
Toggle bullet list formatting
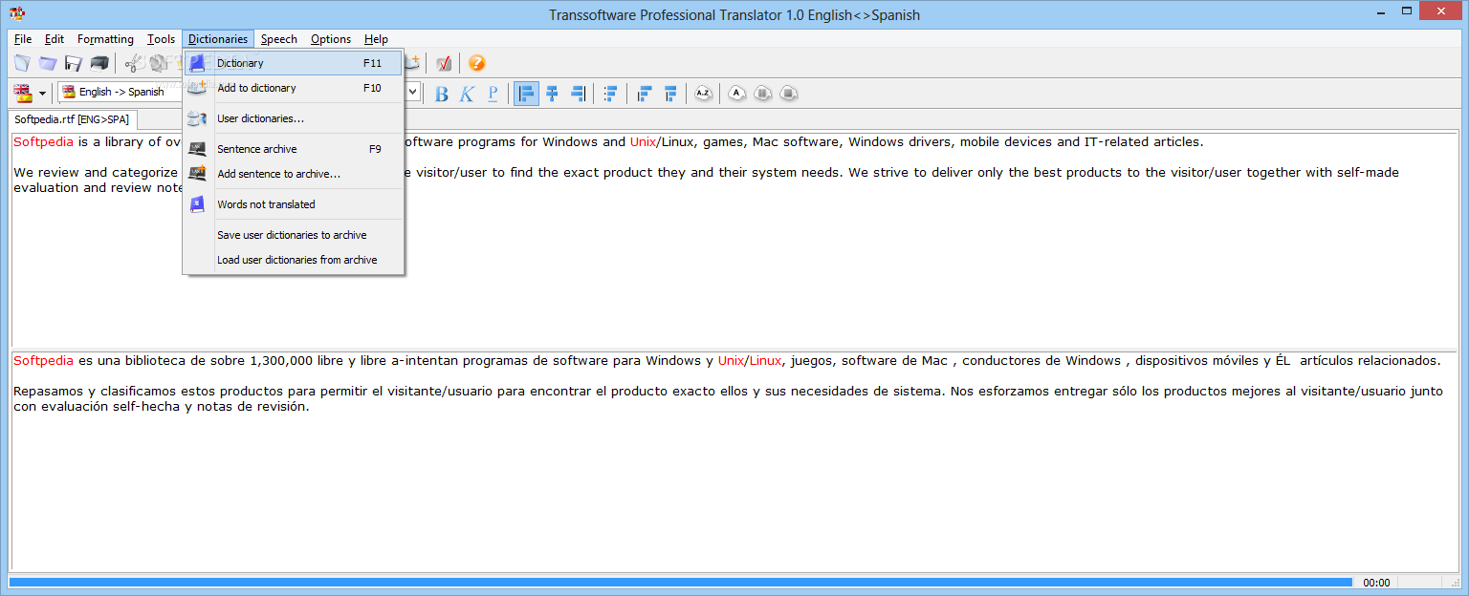610,94
